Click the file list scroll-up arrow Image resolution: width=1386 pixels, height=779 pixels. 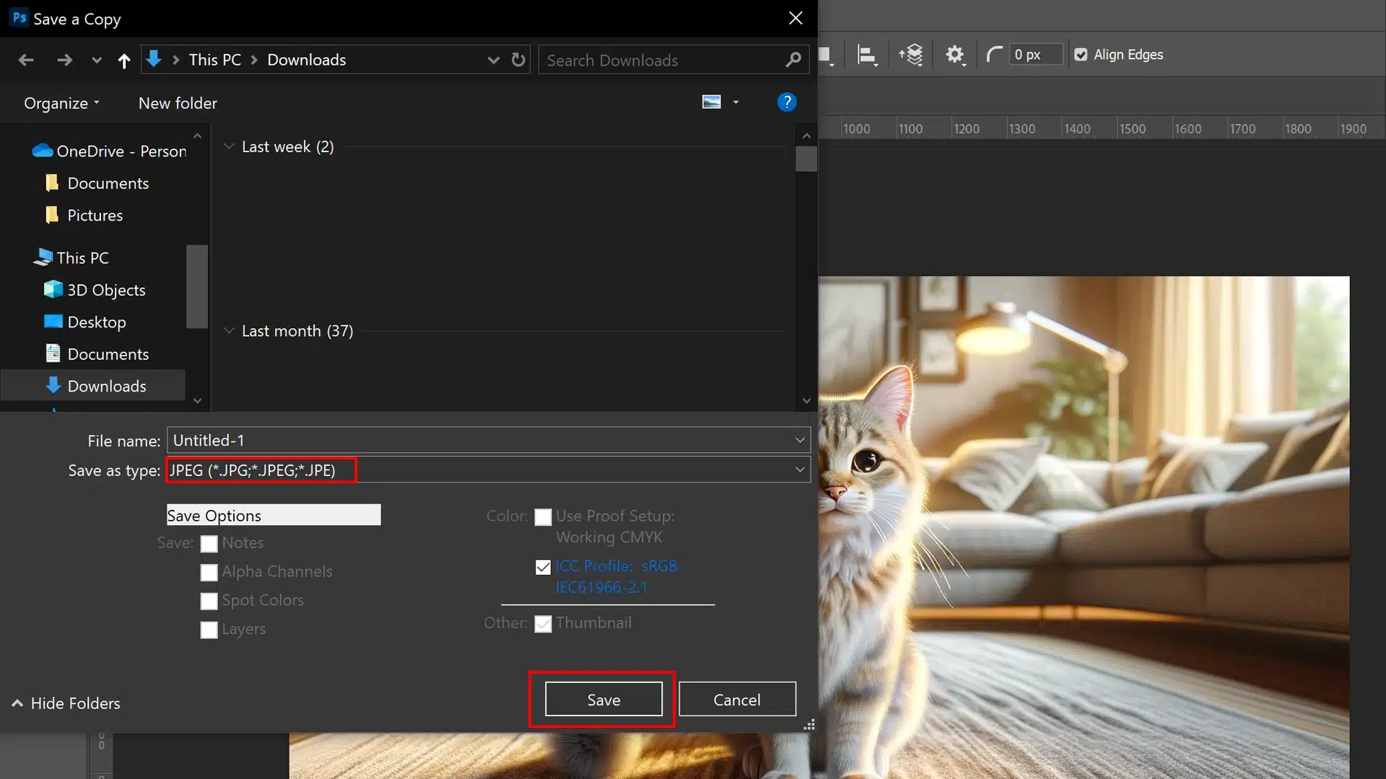[806, 136]
